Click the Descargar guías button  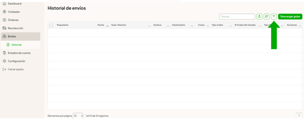pyautogui.click(x=290, y=17)
